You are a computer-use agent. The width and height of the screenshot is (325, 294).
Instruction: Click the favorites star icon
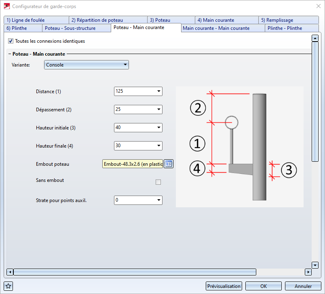click(x=8, y=286)
